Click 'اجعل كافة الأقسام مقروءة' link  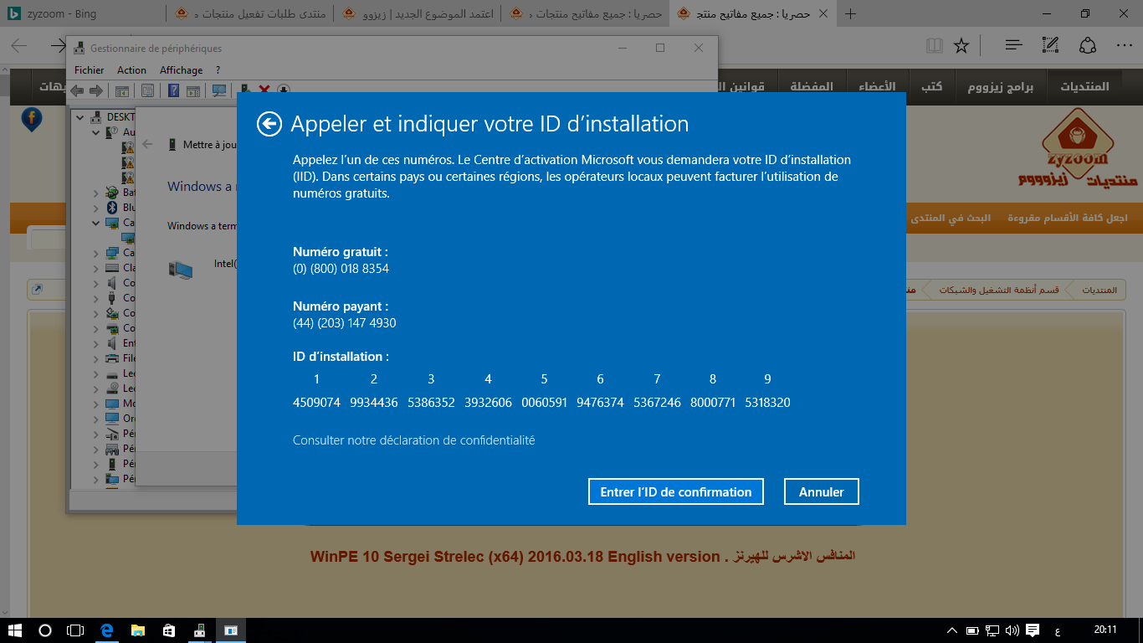pos(1067,218)
